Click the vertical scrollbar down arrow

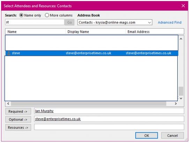pyautogui.click(x=181, y=98)
